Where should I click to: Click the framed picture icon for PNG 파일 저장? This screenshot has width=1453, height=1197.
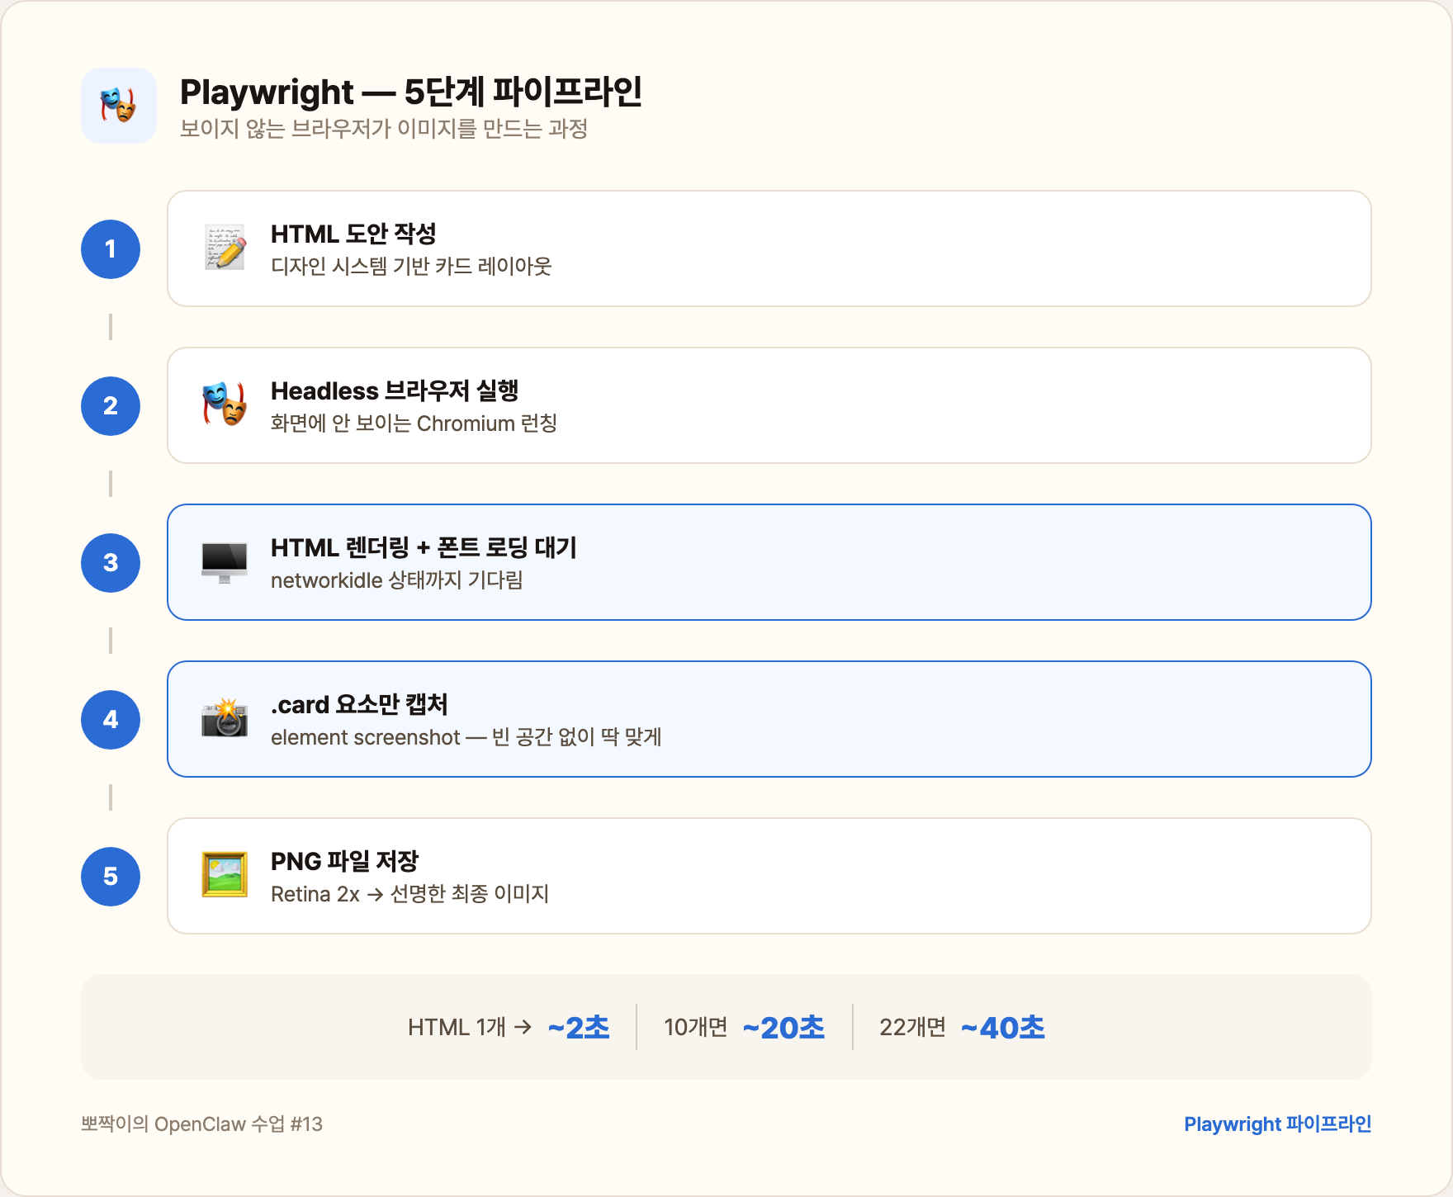(225, 876)
